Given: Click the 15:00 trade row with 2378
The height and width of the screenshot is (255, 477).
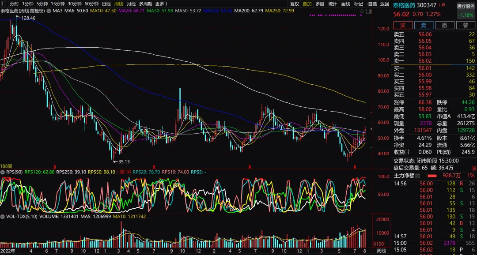Looking at the screenshot, I should click(434, 243).
